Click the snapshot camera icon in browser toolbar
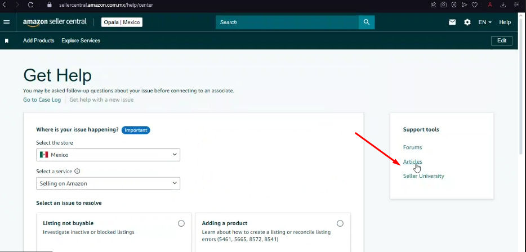This screenshot has height=252, width=526. pos(443,4)
